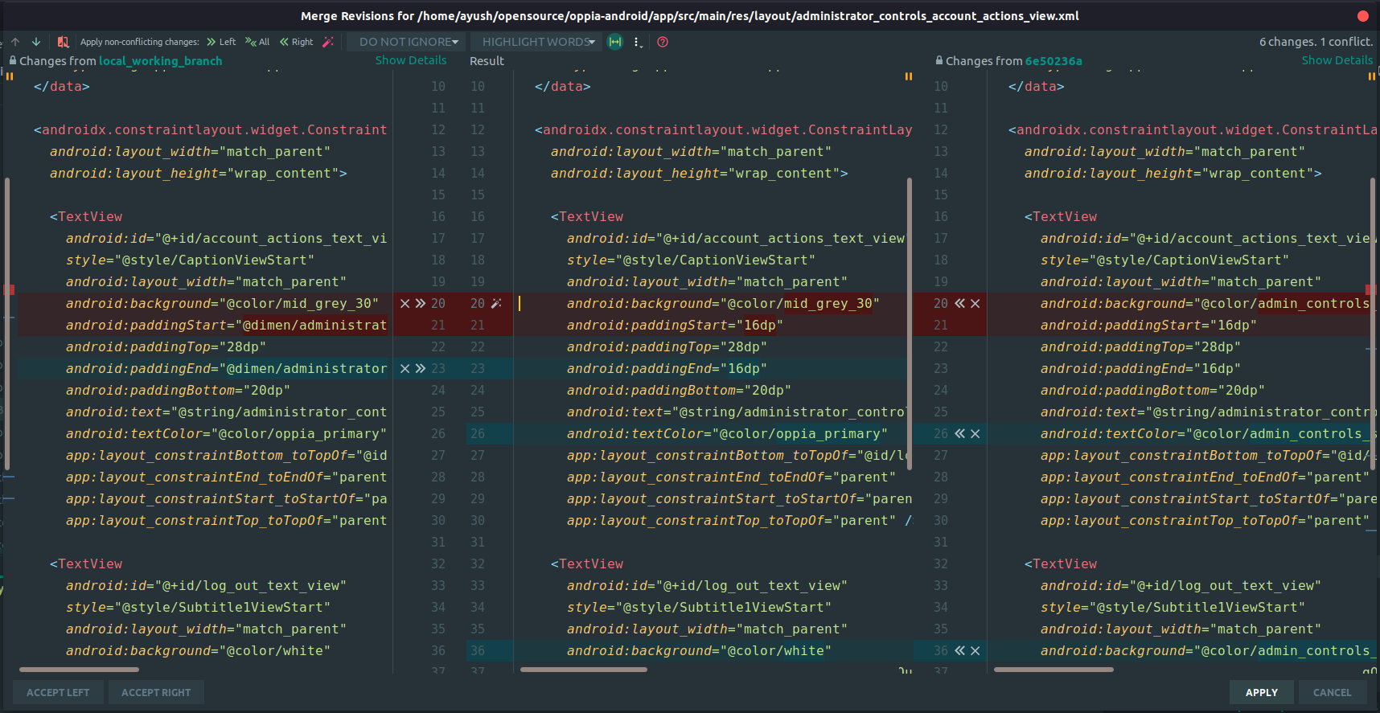Click Result line android:paddingStart="16dp"
The image size is (1380, 713).
click(x=675, y=325)
